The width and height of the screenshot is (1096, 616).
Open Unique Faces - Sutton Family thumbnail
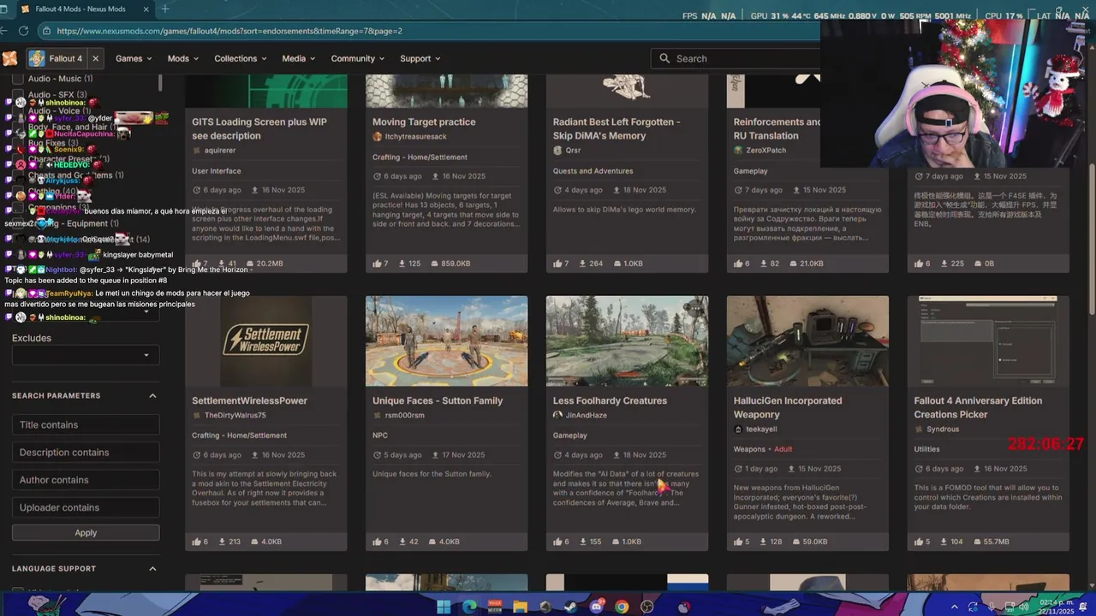446,341
